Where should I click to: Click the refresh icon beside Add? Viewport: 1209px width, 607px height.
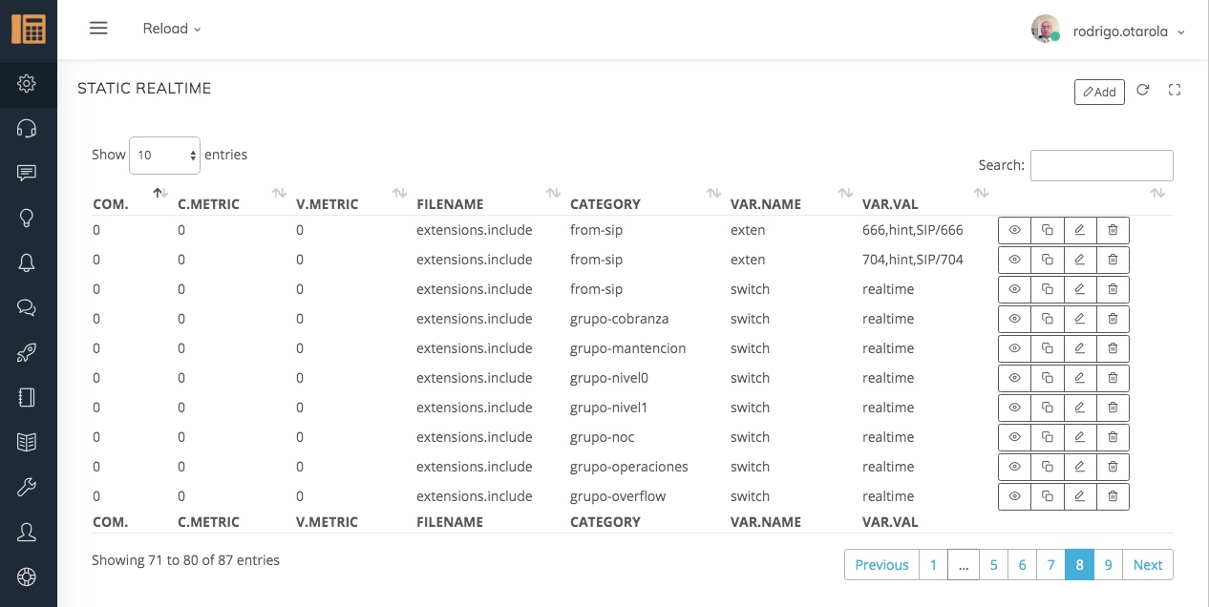(1143, 91)
